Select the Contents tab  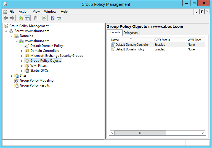pyautogui.click(x=114, y=33)
